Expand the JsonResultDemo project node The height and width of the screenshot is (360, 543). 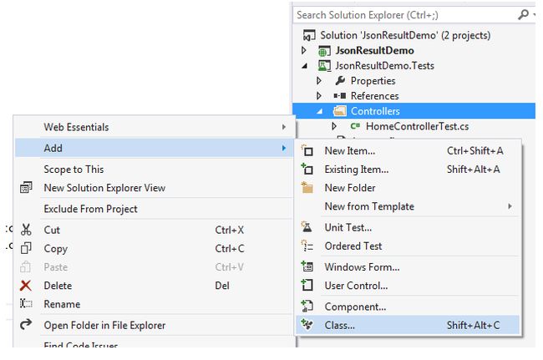point(303,51)
